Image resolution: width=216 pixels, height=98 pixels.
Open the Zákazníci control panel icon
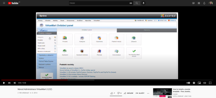134,39
